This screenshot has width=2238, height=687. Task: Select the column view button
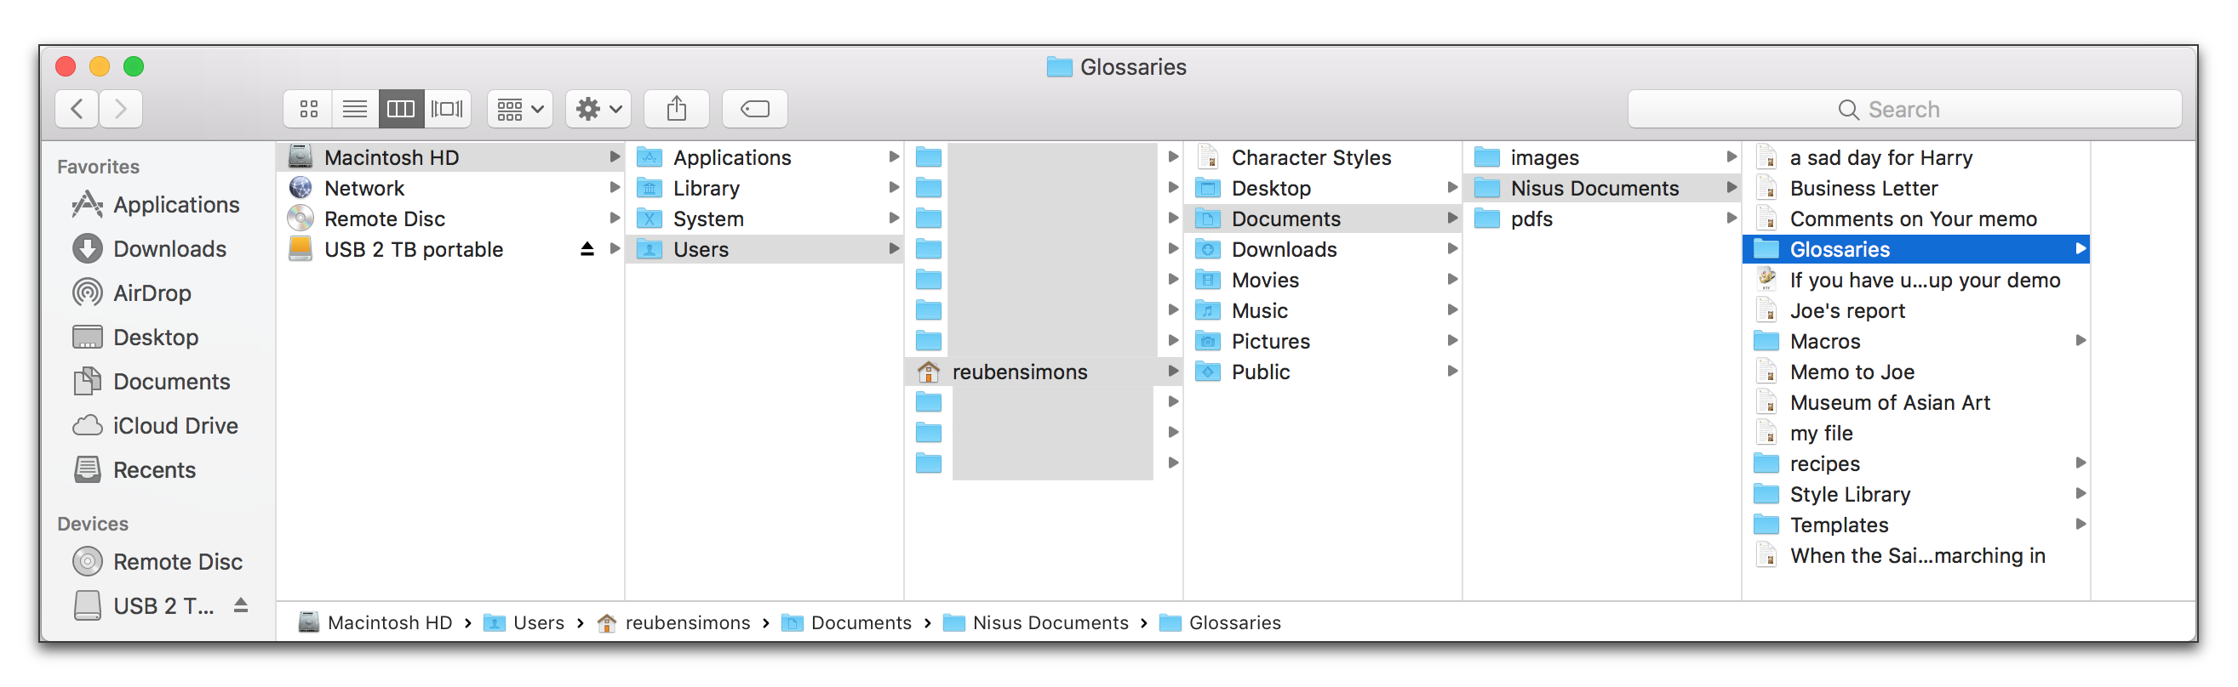click(400, 110)
